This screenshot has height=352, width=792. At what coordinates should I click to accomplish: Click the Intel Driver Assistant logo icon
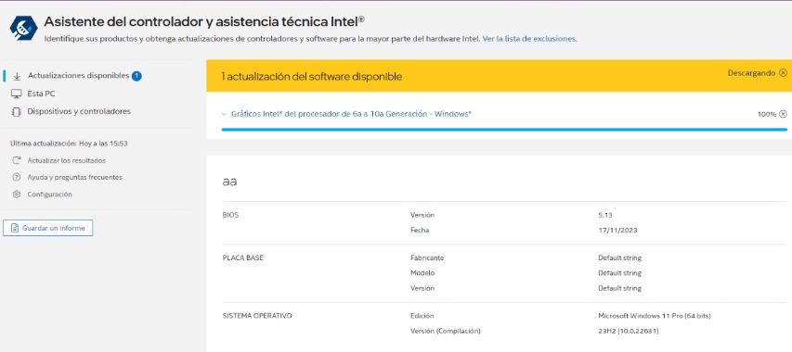pos(24,28)
